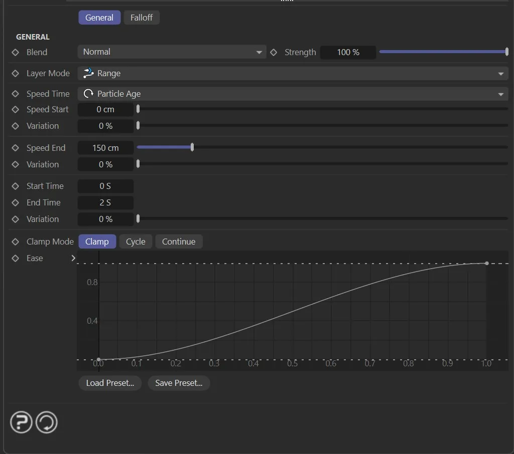
Task: Click keyframe diamond beside Speed End
Action: click(x=16, y=148)
